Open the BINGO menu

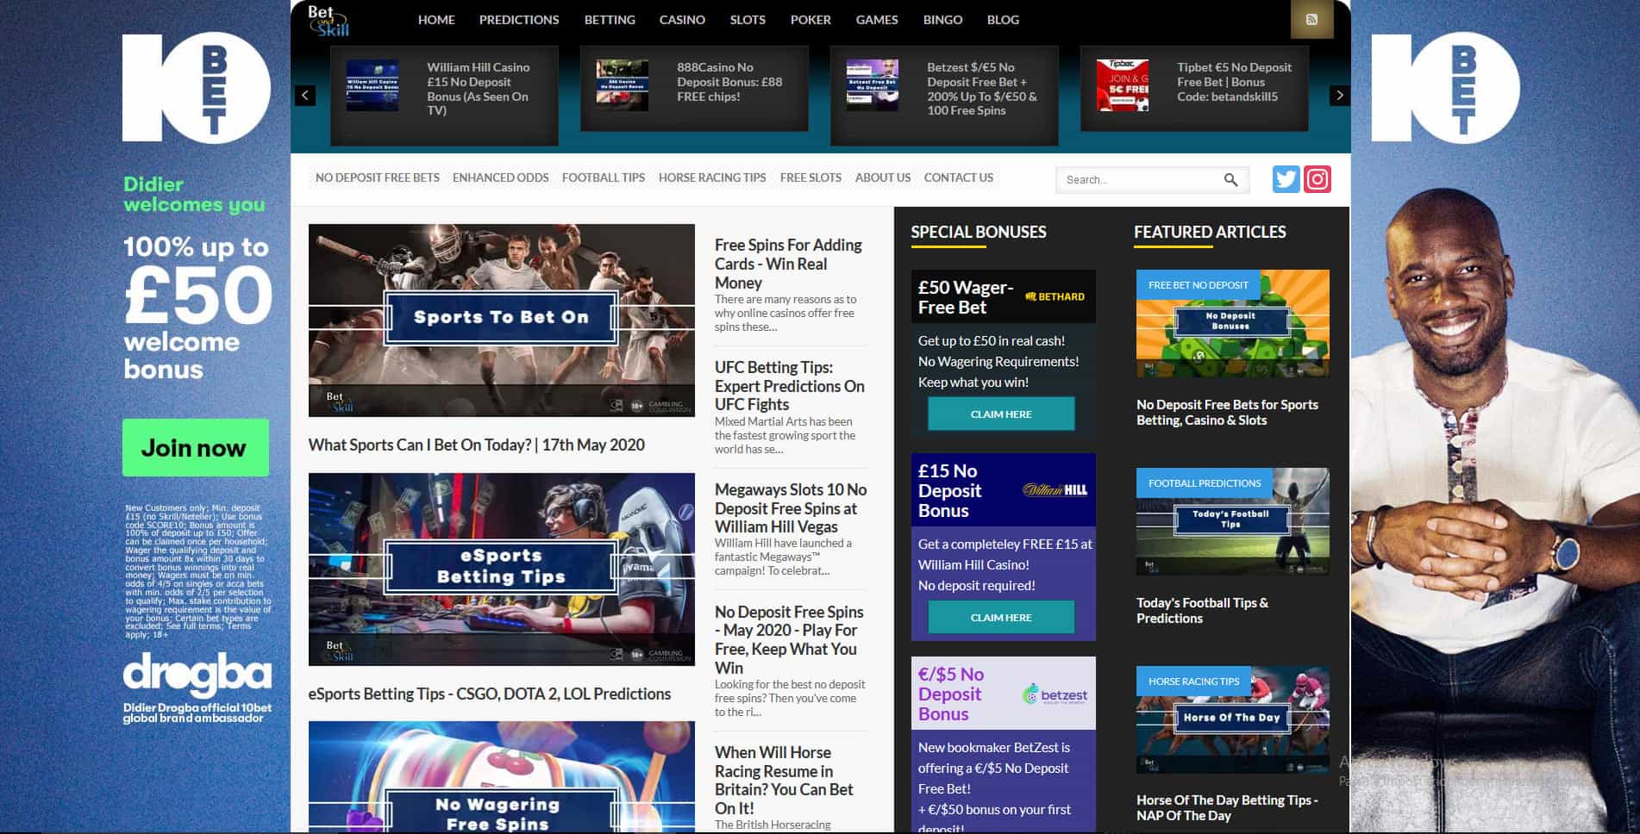(942, 20)
